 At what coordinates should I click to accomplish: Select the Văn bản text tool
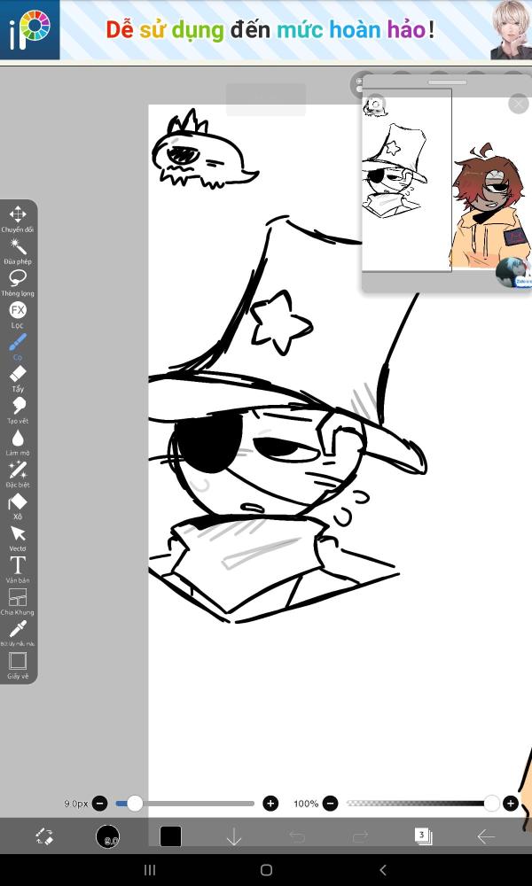pyautogui.click(x=18, y=569)
